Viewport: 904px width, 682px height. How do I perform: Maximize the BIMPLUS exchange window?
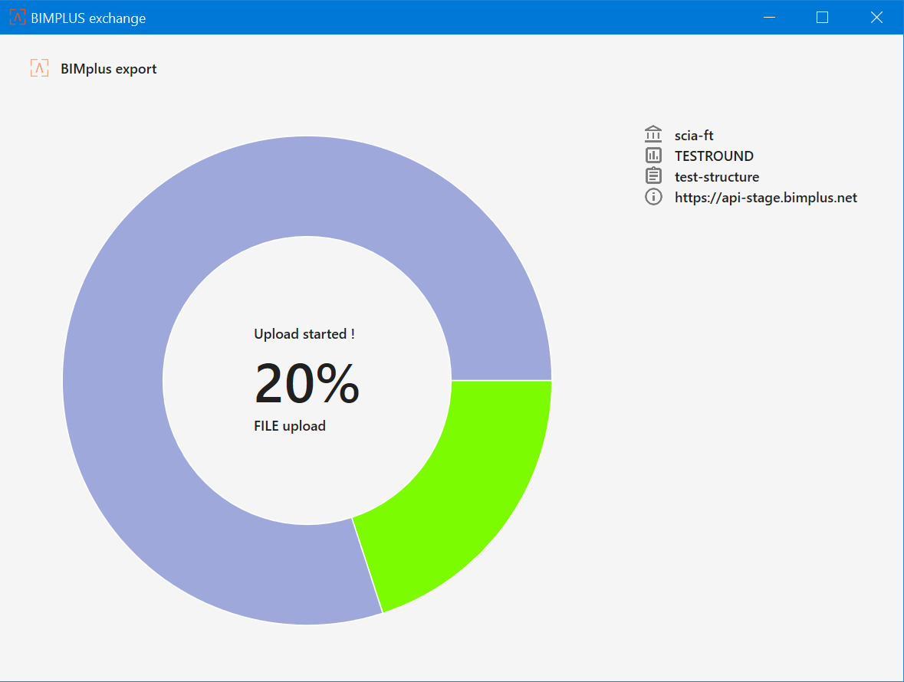pyautogui.click(x=822, y=17)
